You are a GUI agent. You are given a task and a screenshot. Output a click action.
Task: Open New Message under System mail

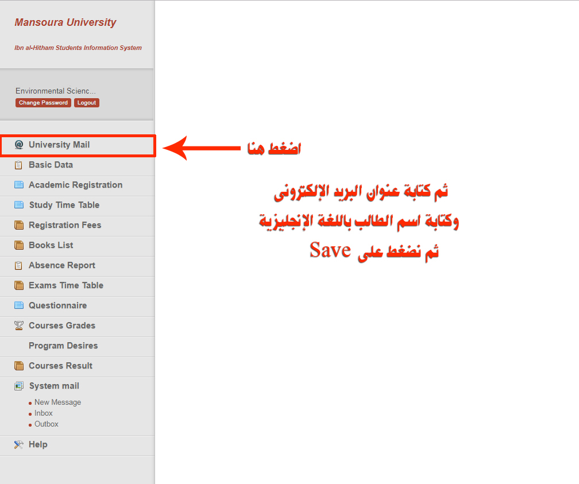click(57, 402)
